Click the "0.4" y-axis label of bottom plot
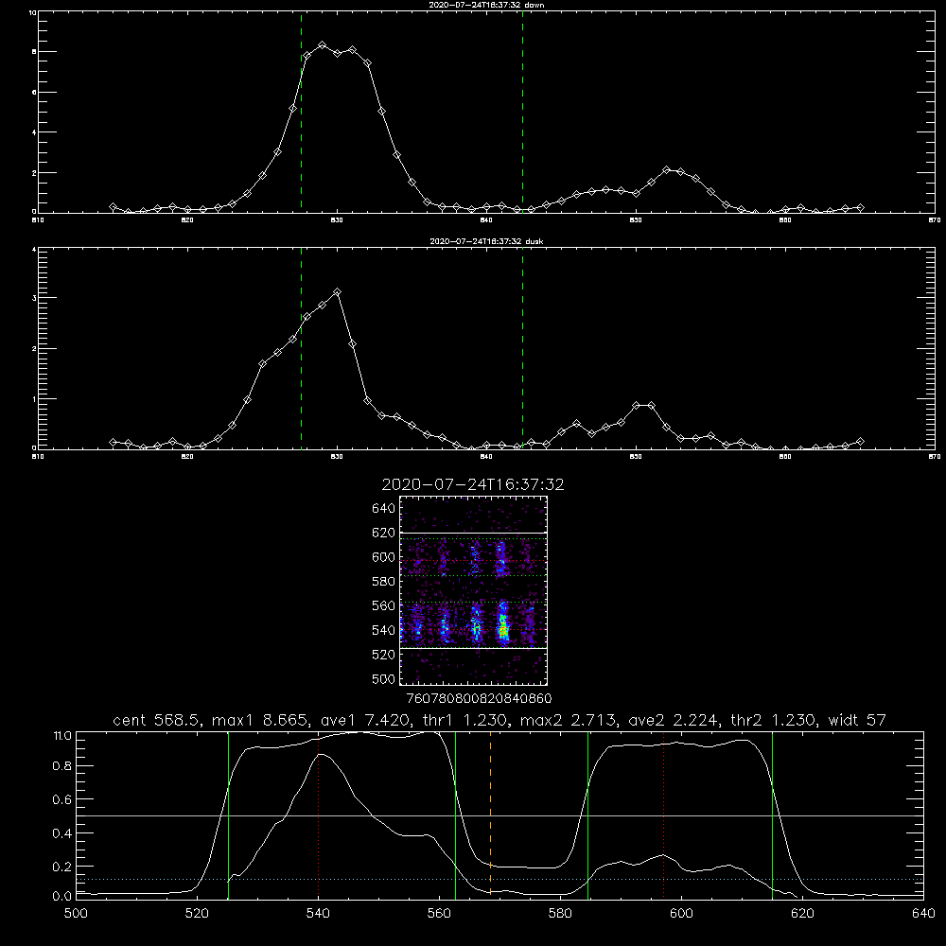 [62, 833]
